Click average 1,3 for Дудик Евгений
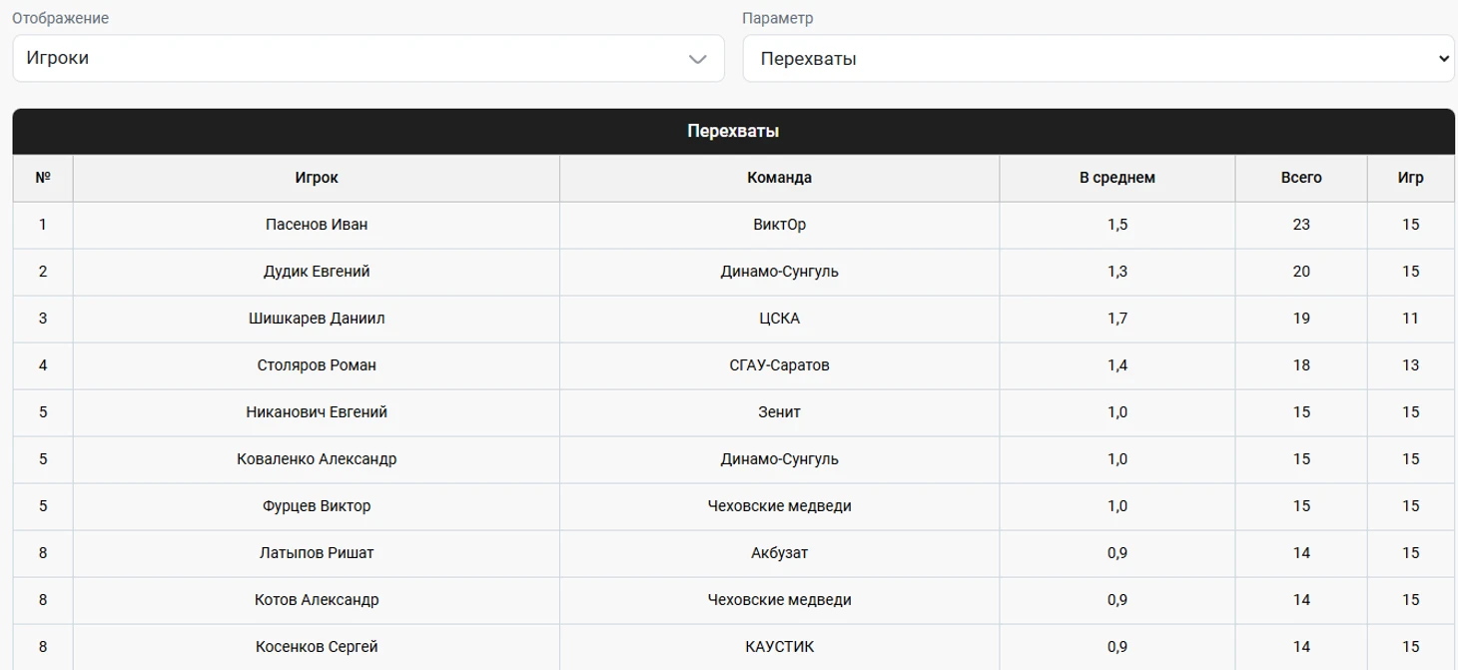1458x670 pixels. click(x=1117, y=272)
